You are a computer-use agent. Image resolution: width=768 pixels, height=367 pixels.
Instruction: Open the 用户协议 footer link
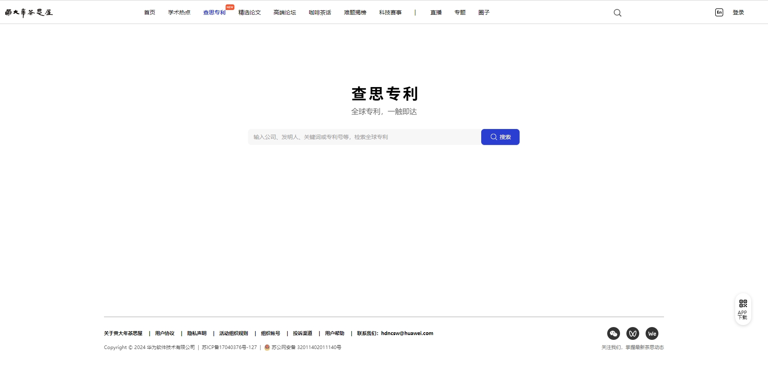(x=164, y=333)
